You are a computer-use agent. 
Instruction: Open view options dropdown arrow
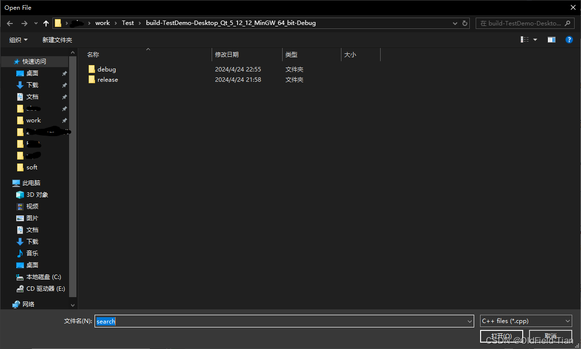pos(535,40)
